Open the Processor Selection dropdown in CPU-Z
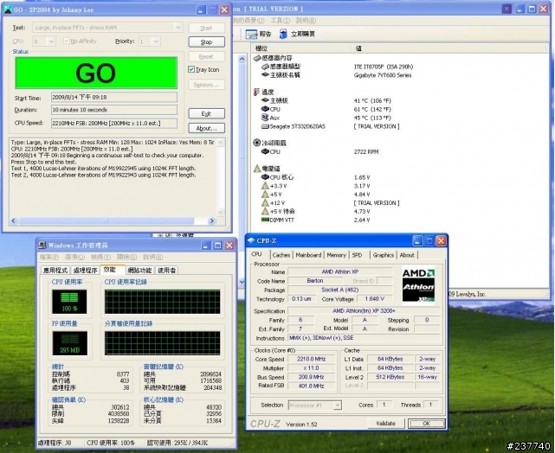The height and width of the screenshot is (453, 555). point(338,405)
